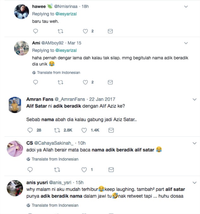Translate CS's tweet from Indonesian
The image size is (200, 214).
(x=55, y=159)
